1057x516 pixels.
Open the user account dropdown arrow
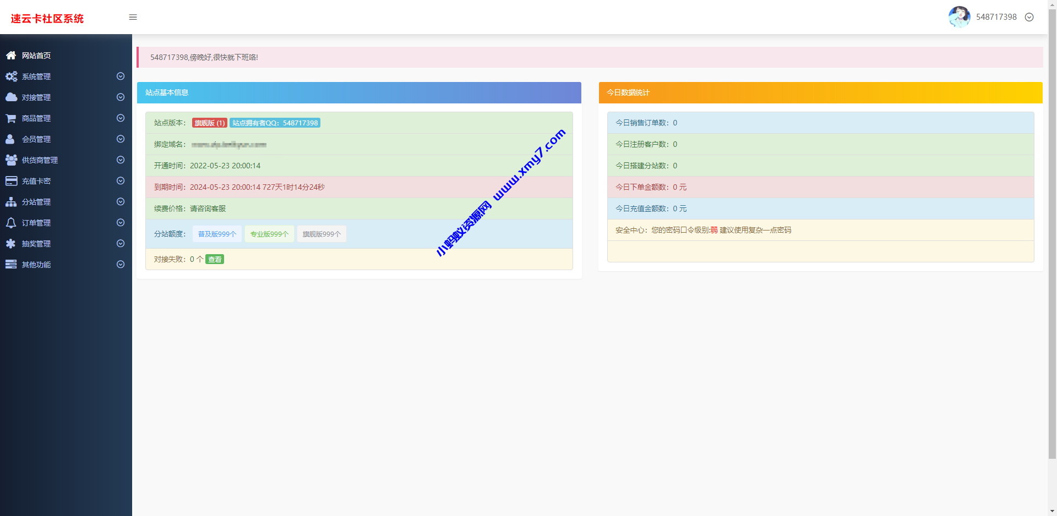coord(1029,17)
